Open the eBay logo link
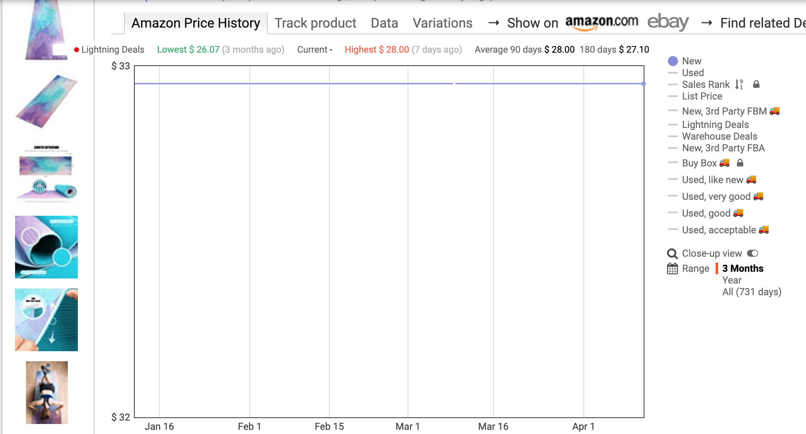This screenshot has width=806, height=434. coord(668,22)
